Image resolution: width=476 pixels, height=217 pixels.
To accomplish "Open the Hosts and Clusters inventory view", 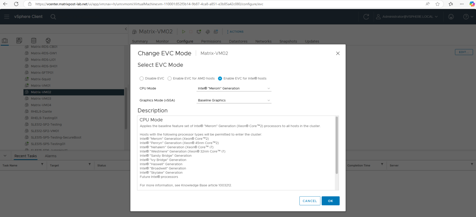I will pyautogui.click(x=5, y=40).
